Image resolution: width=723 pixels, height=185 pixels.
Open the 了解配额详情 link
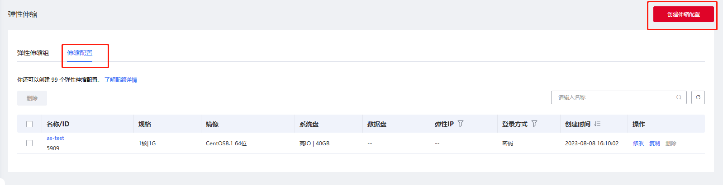(121, 80)
